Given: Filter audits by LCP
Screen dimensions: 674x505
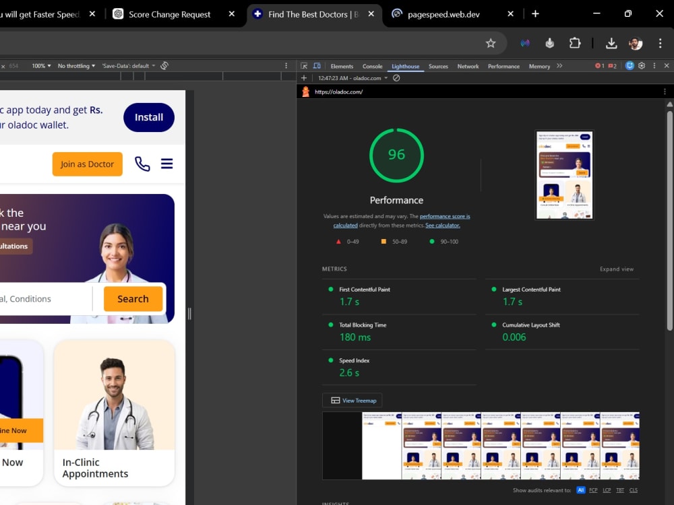Looking at the screenshot, I should [607, 490].
